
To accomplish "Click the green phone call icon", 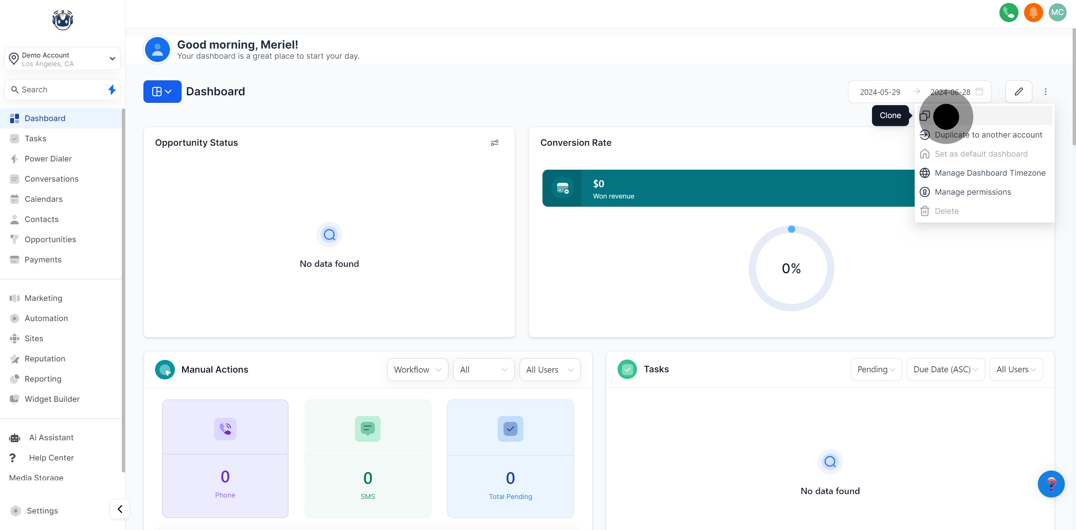I will tap(1008, 13).
